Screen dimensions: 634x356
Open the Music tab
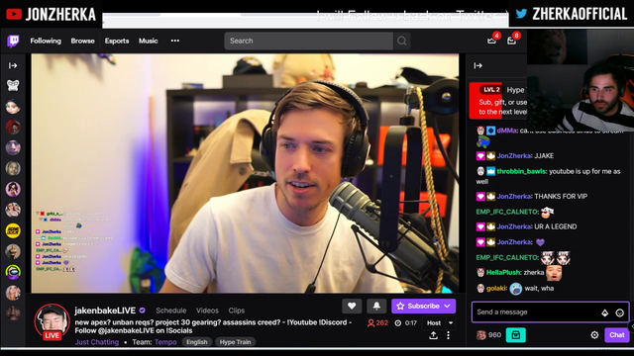[x=149, y=41]
